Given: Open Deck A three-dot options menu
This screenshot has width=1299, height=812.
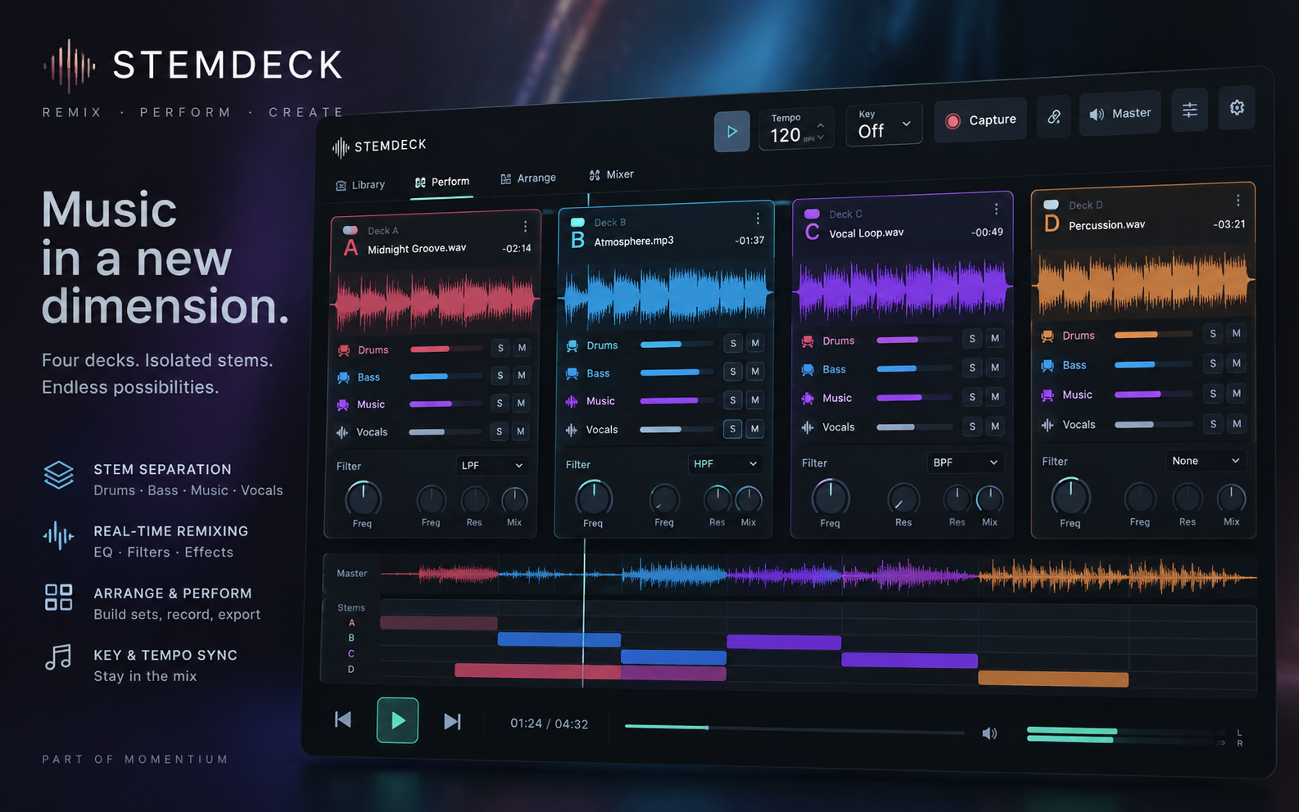Looking at the screenshot, I should [x=525, y=227].
